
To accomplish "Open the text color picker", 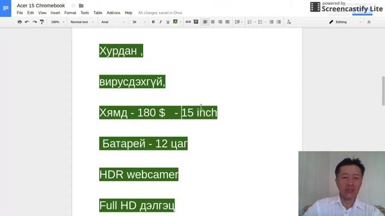I will pyautogui.click(x=177, y=22).
